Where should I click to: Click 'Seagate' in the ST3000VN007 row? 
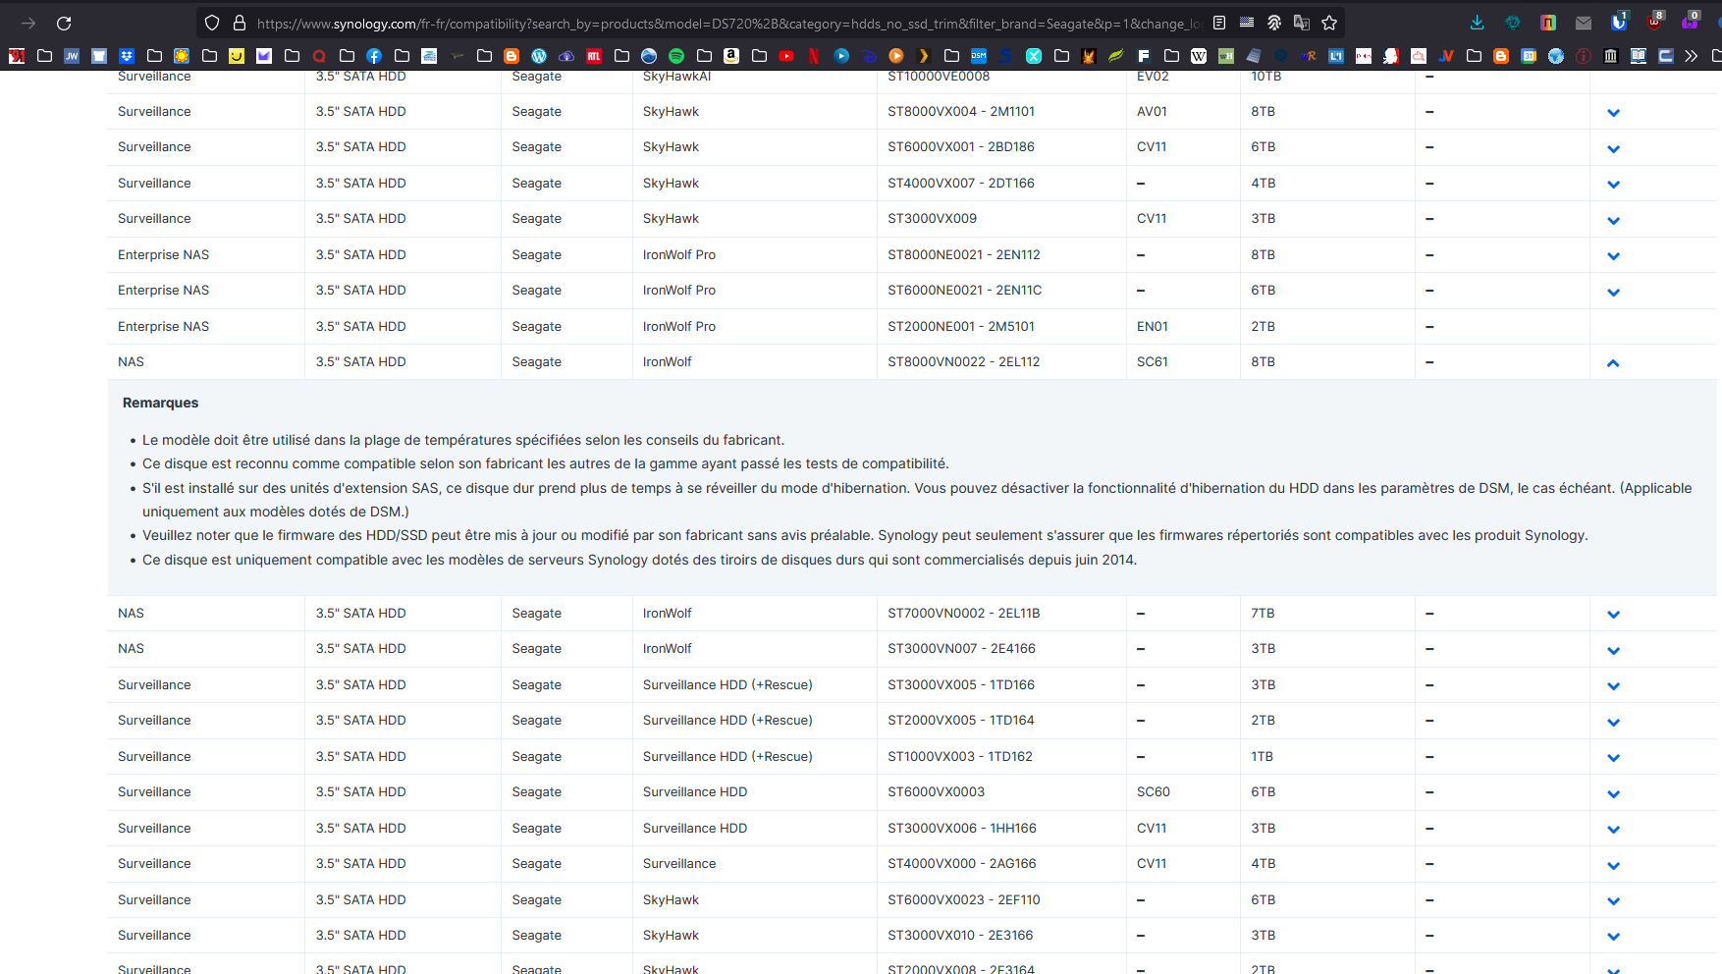536,648
